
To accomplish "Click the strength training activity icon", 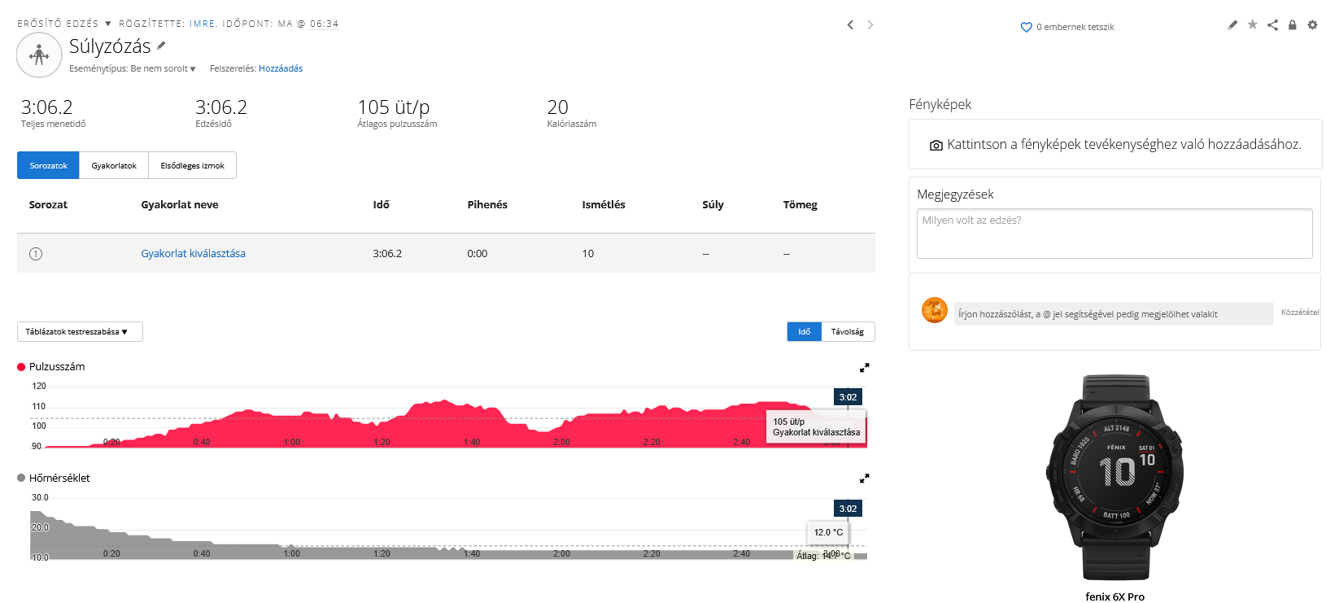I will pos(39,55).
